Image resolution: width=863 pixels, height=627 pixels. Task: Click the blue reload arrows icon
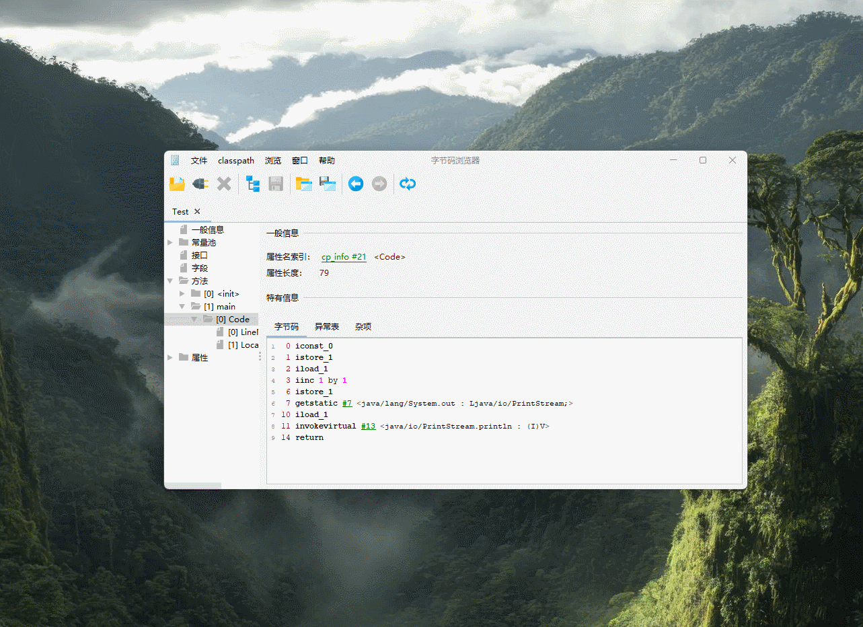tap(408, 184)
